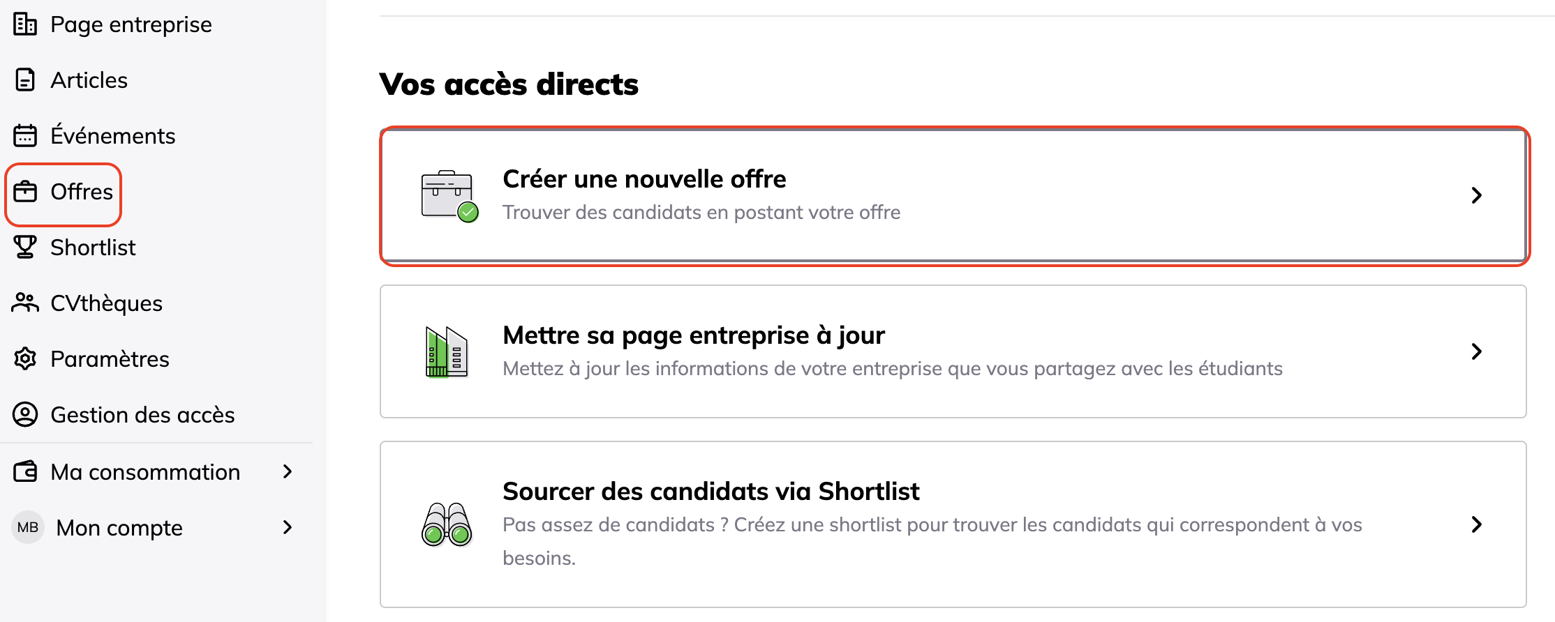Open the Shortlist menu item
Image resolution: width=1555 pixels, height=622 pixels.
click(x=93, y=247)
